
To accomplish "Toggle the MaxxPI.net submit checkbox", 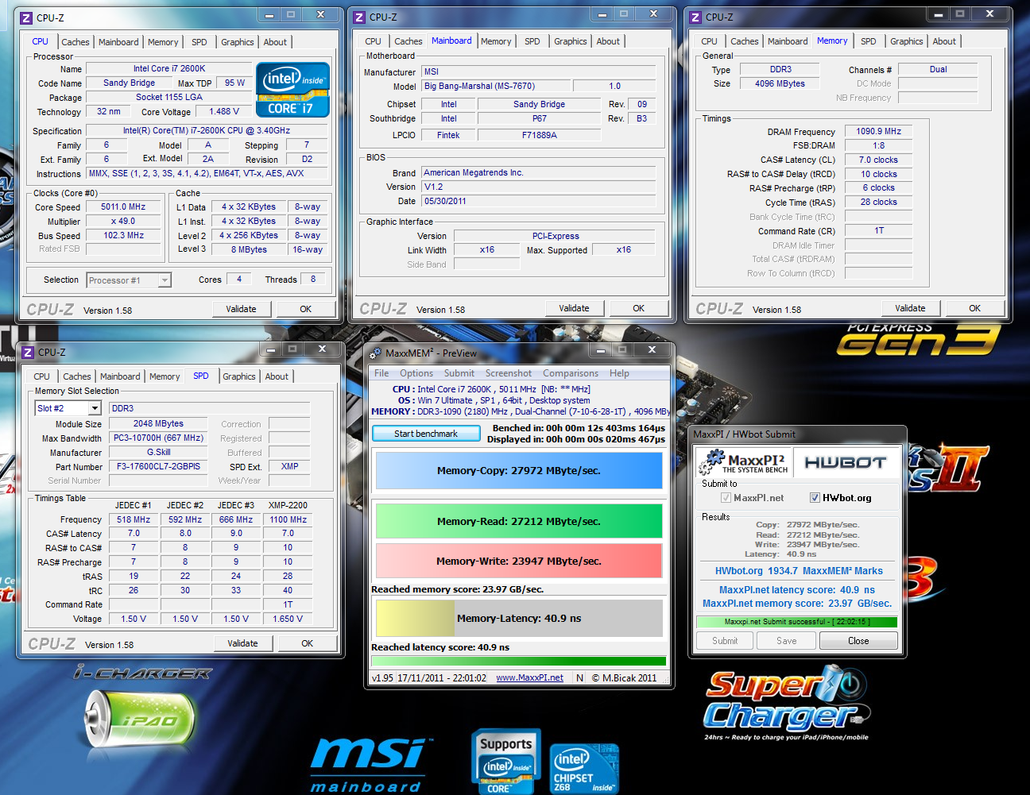I will (726, 498).
